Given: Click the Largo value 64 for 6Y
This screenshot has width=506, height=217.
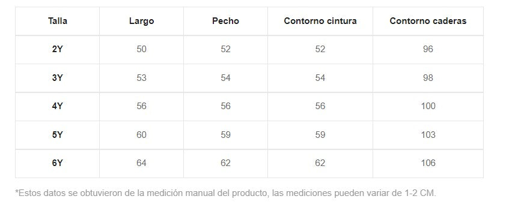Looking at the screenshot, I should tap(141, 163).
